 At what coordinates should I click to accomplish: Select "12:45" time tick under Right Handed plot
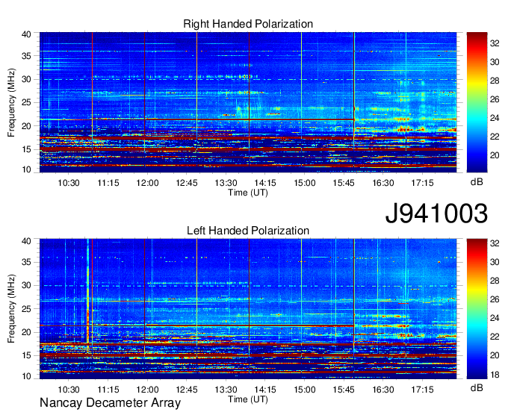[x=187, y=183]
